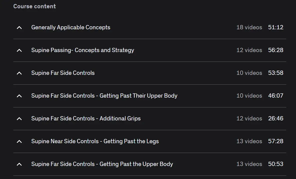The image size is (296, 179).
Task: Click the 18 videos count label
Action: [249, 27]
